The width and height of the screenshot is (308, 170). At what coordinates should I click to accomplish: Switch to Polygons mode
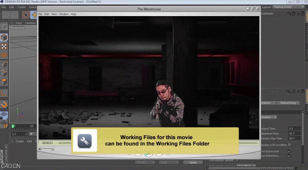(x=4, y=82)
